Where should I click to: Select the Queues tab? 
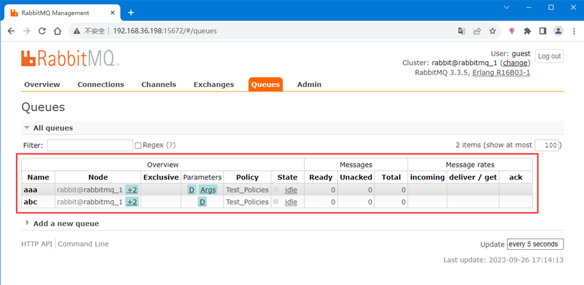pyautogui.click(x=266, y=84)
